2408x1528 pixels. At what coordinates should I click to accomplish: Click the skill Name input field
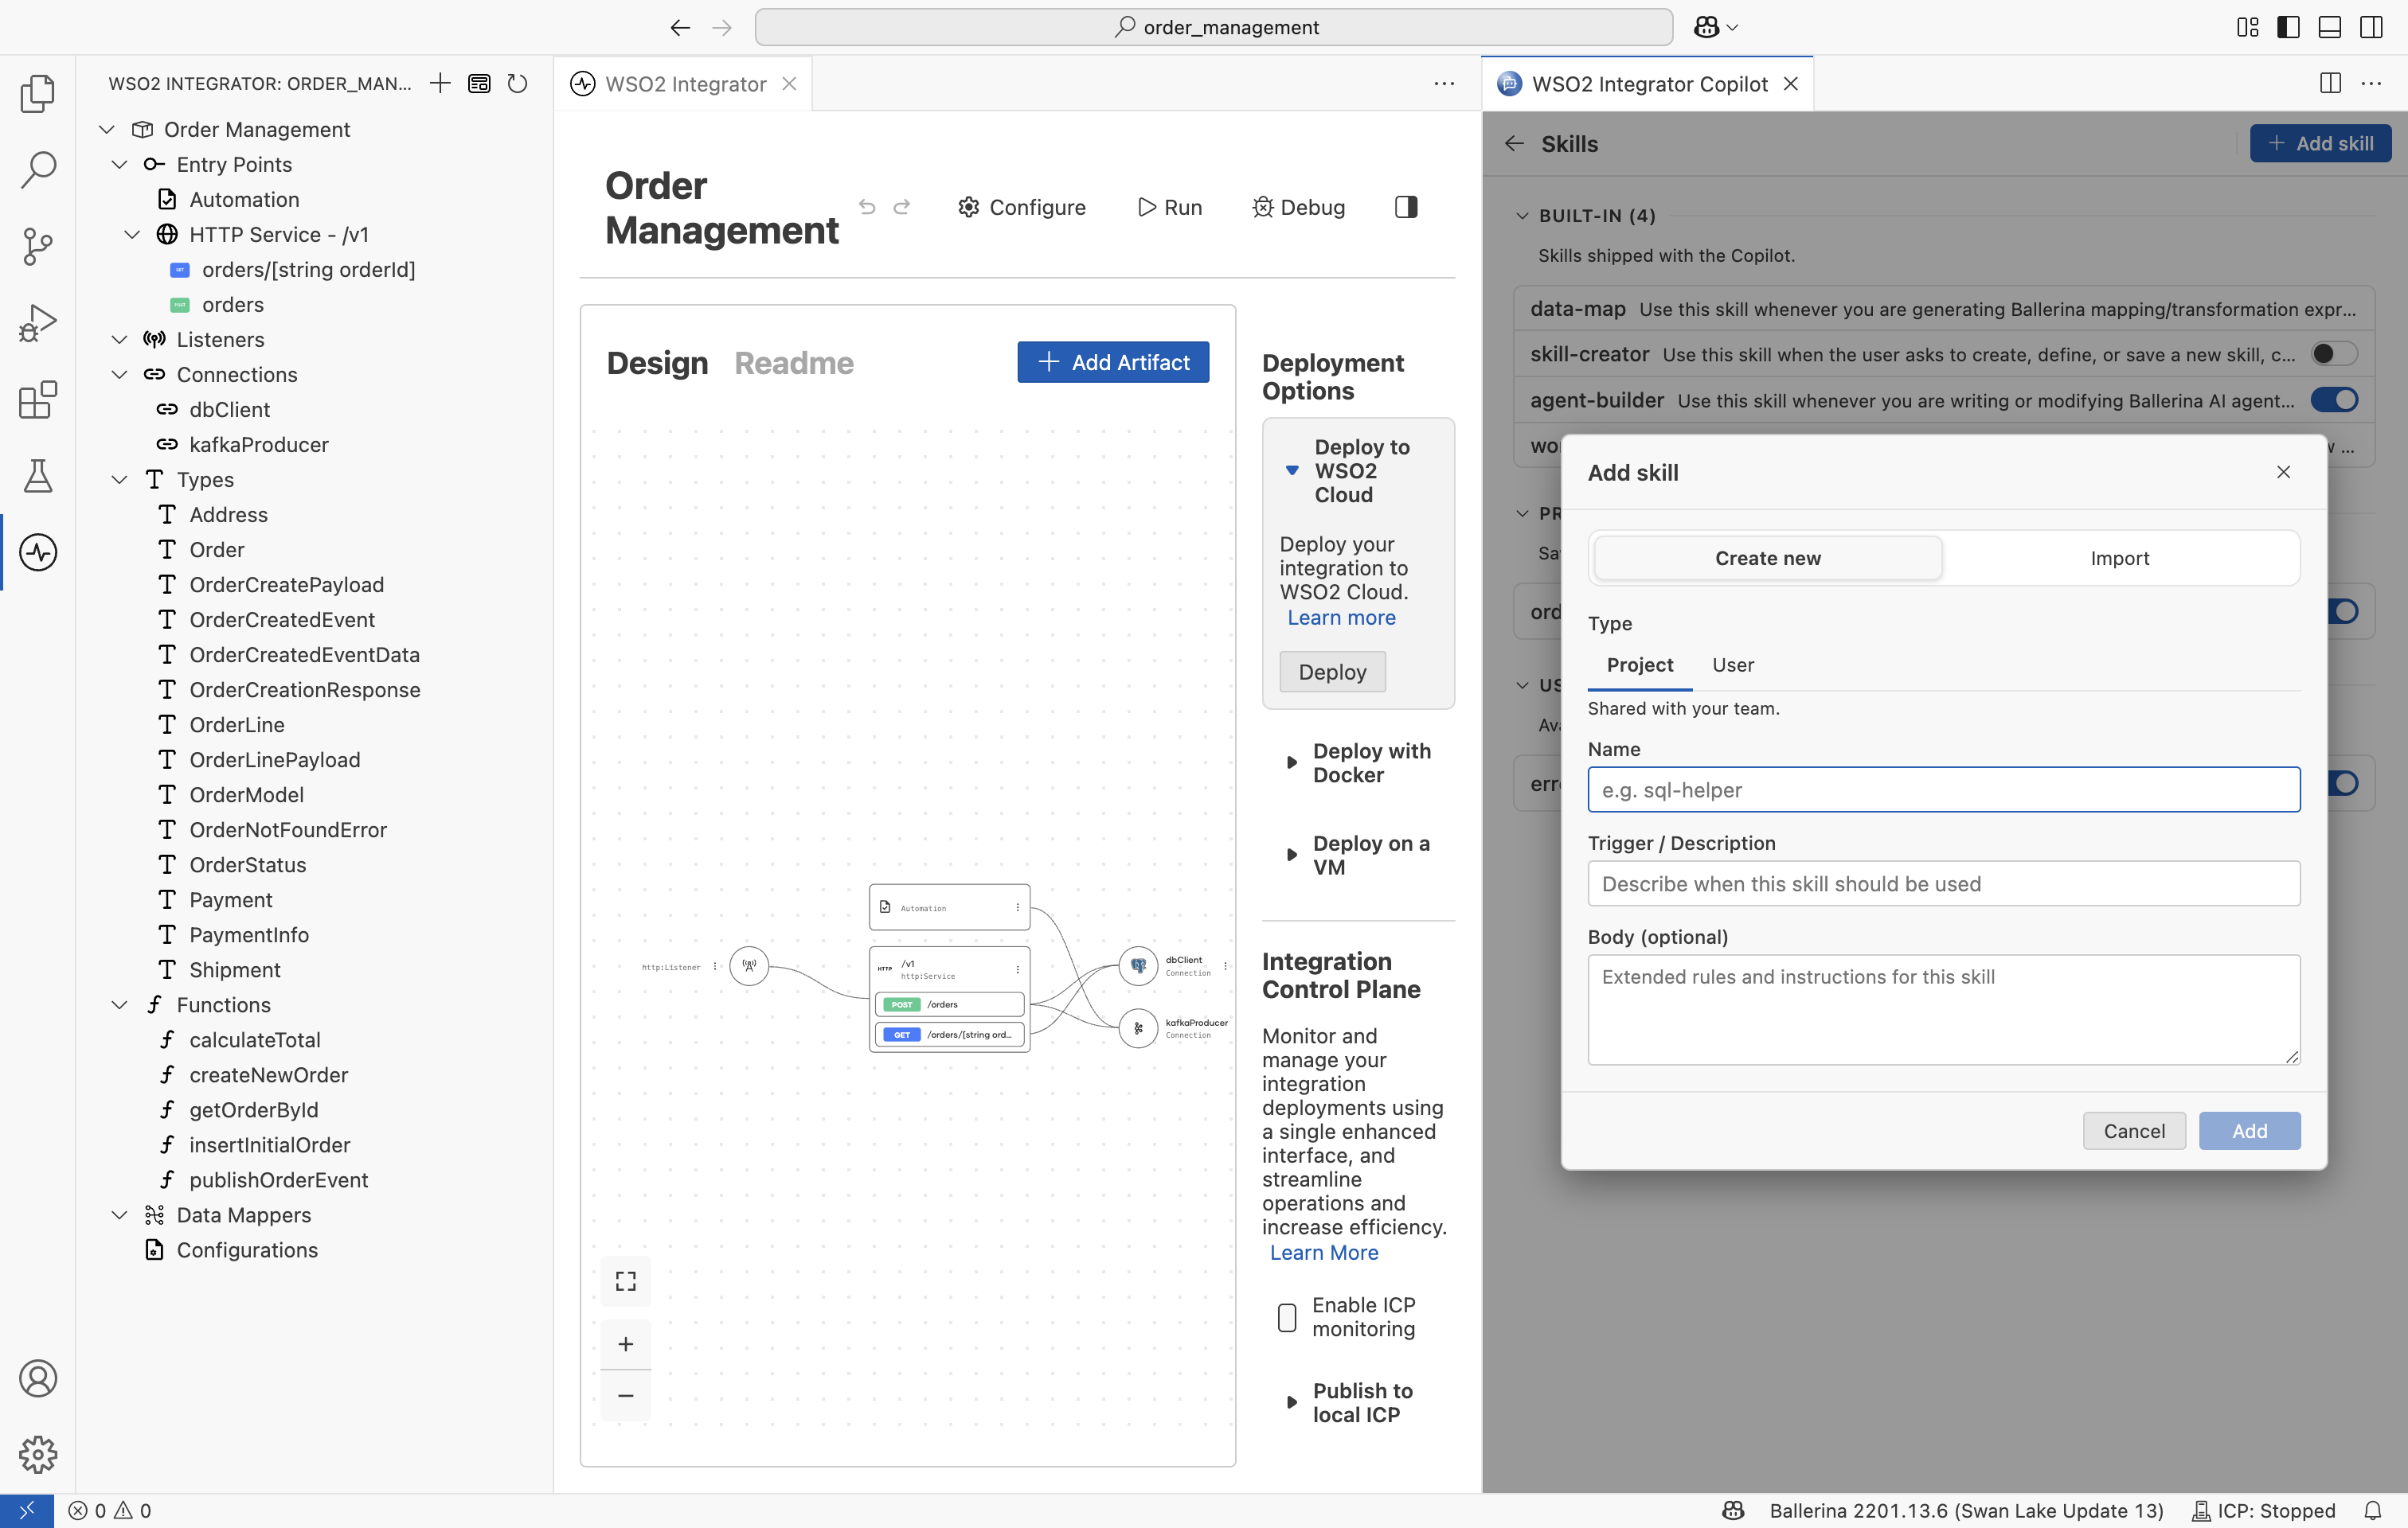point(1943,789)
